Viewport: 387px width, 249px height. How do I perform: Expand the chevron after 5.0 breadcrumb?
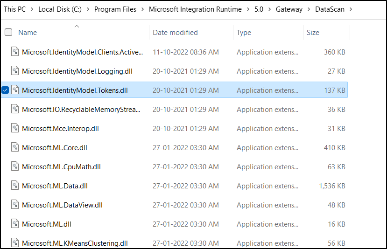(269, 9)
